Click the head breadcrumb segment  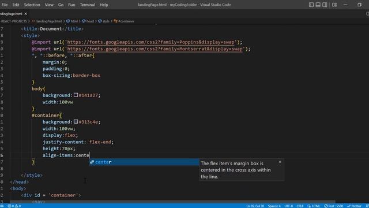click(x=88, y=21)
